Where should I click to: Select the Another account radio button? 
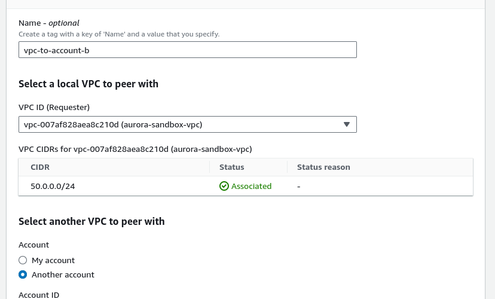23,274
